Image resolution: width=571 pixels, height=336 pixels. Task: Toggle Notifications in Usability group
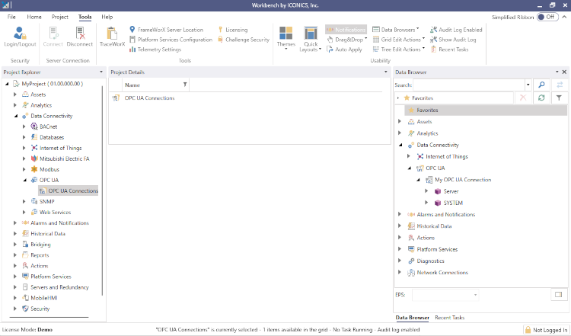[x=346, y=30]
